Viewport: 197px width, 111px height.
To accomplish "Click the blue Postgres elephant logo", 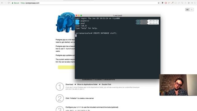I will [x=65, y=22].
